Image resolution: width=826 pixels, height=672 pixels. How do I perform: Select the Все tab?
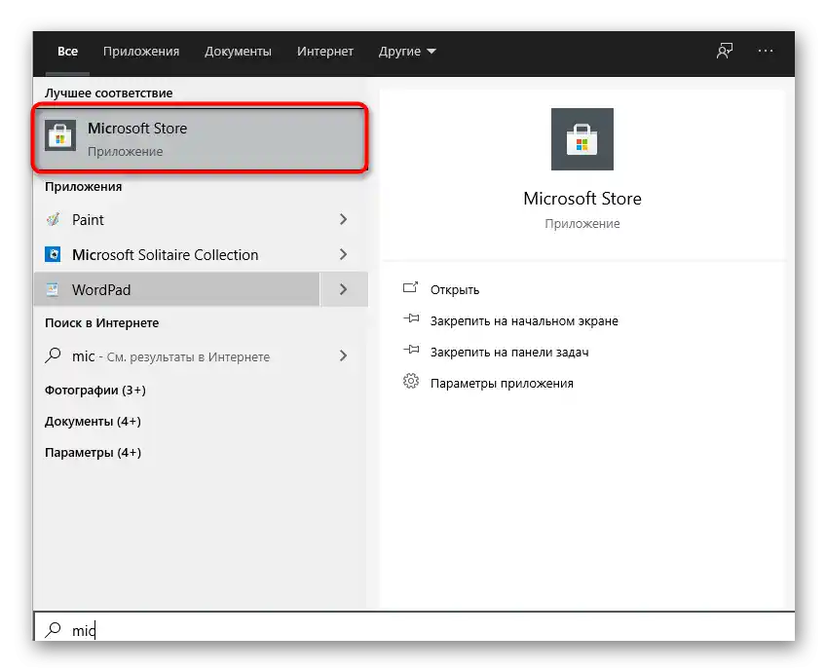(x=67, y=51)
